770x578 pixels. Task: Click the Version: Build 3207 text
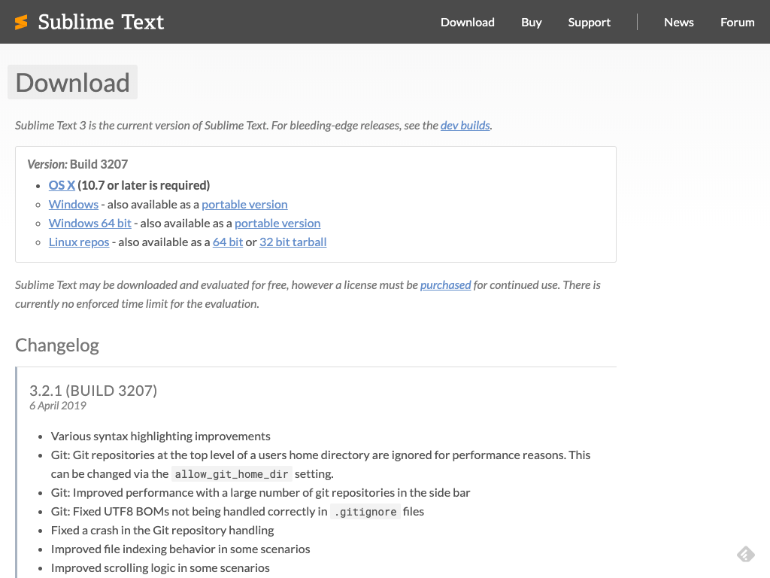[77, 164]
